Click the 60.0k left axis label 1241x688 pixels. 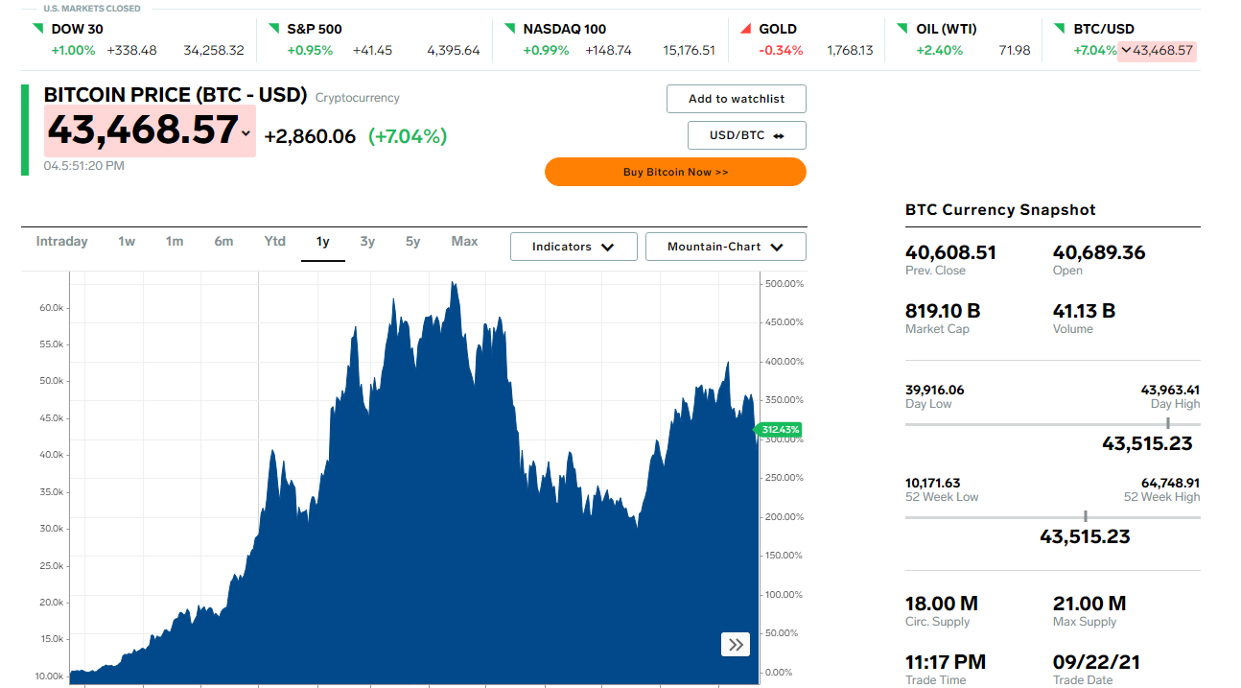[x=52, y=308]
